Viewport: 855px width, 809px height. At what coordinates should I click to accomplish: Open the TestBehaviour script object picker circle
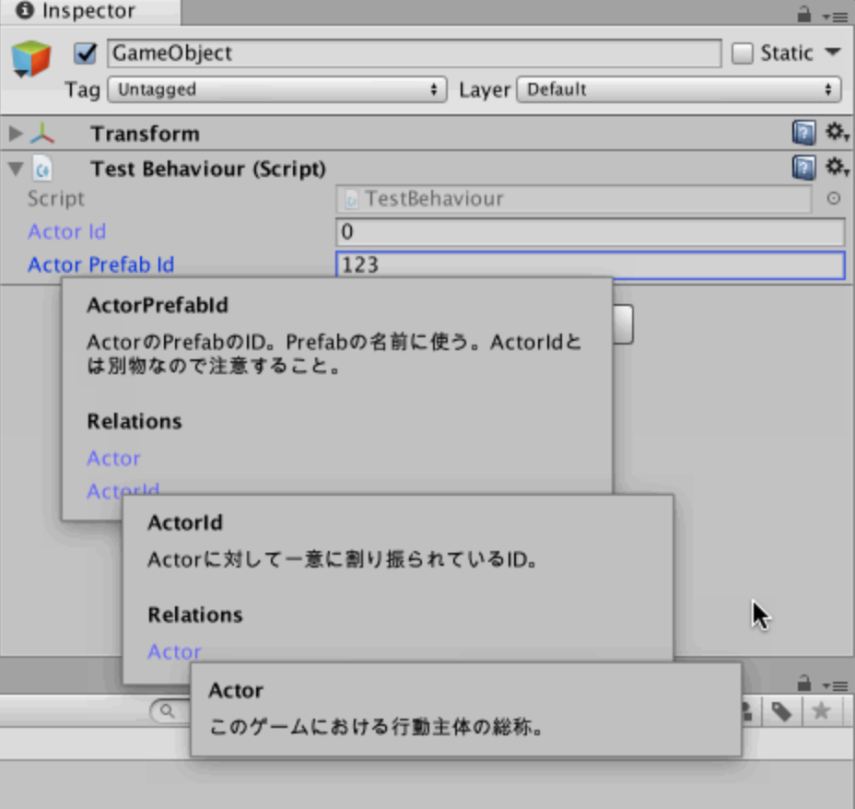837,198
